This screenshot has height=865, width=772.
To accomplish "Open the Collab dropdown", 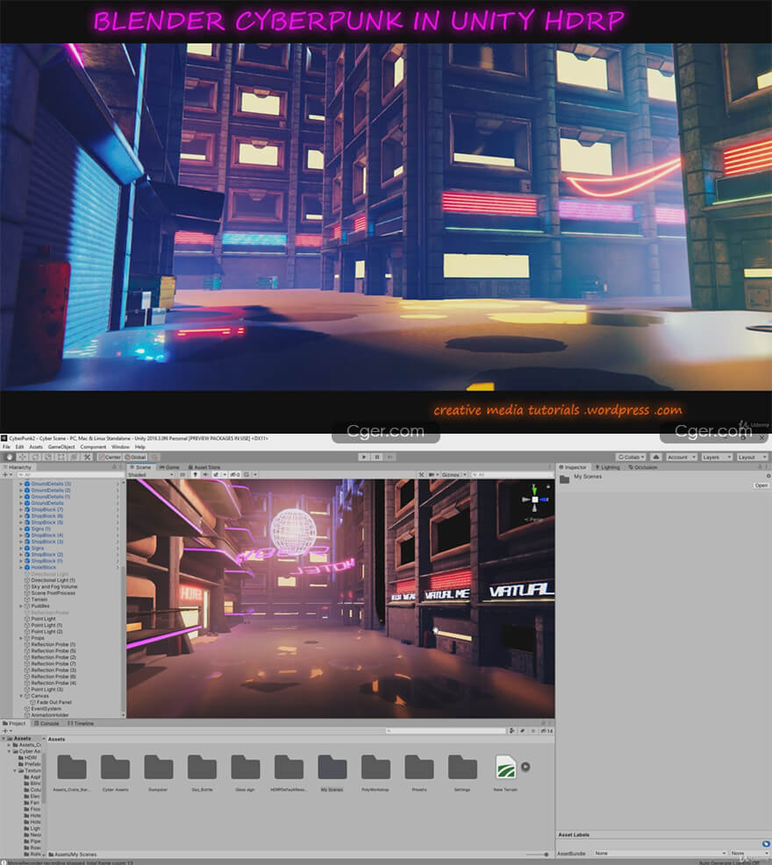I will click(631, 457).
